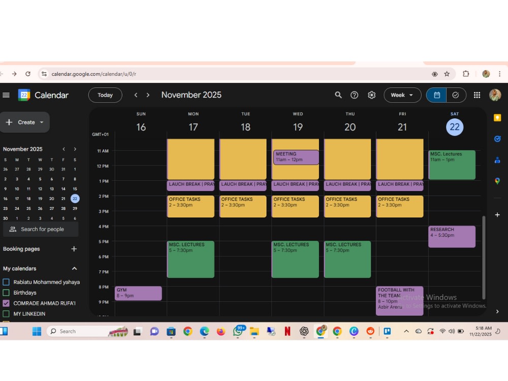The image size is (508, 381).
Task: Jump to Today
Action: [x=105, y=95]
